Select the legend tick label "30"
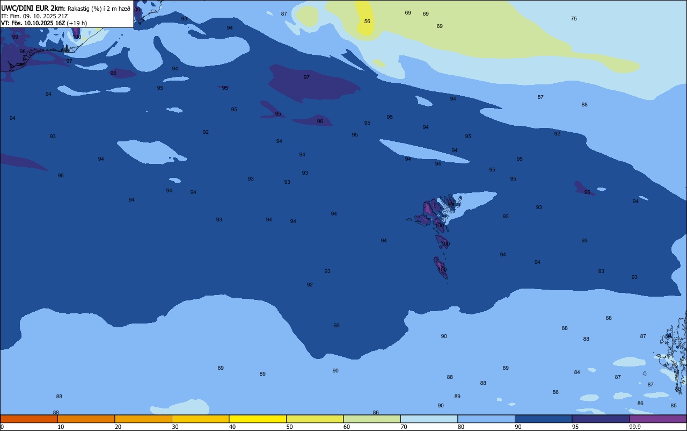Image resolution: width=687 pixels, height=431 pixels. click(x=175, y=427)
